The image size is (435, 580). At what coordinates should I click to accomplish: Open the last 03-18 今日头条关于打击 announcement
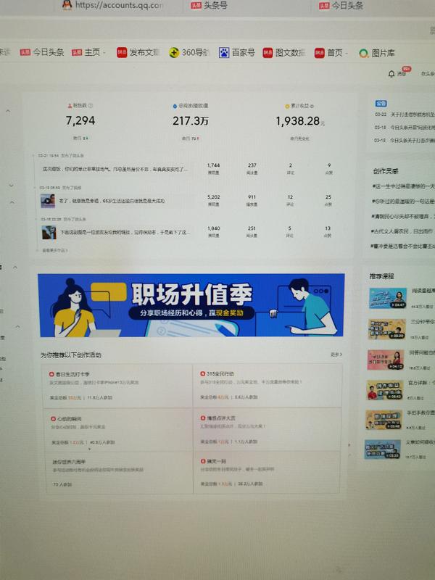(x=405, y=140)
